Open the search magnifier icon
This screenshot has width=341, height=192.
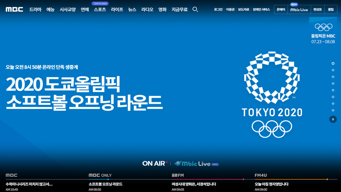coord(195,9)
